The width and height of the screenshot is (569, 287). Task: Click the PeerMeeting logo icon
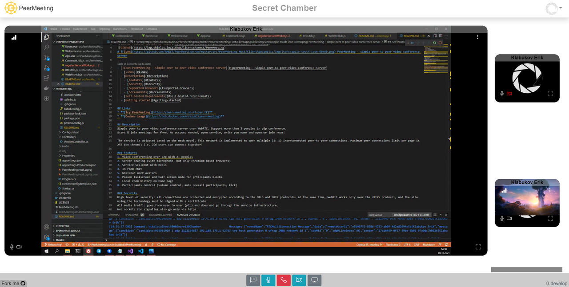tap(11, 8)
